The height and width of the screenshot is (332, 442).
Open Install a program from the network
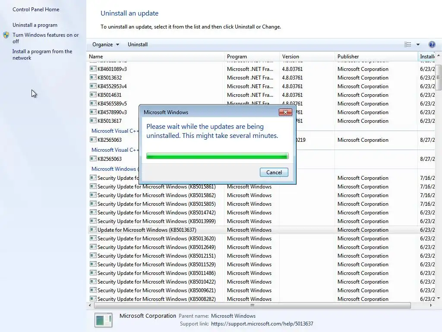pos(42,54)
